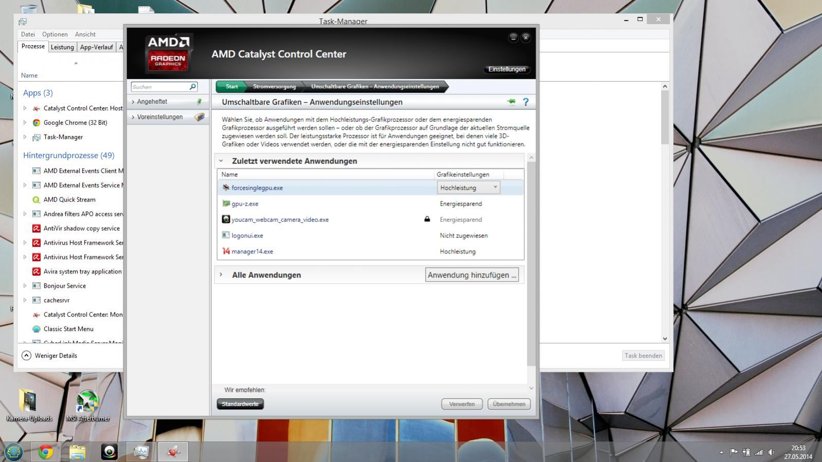Image resolution: width=822 pixels, height=462 pixels.
Task: Select the Prozesse tab
Action: coord(33,46)
